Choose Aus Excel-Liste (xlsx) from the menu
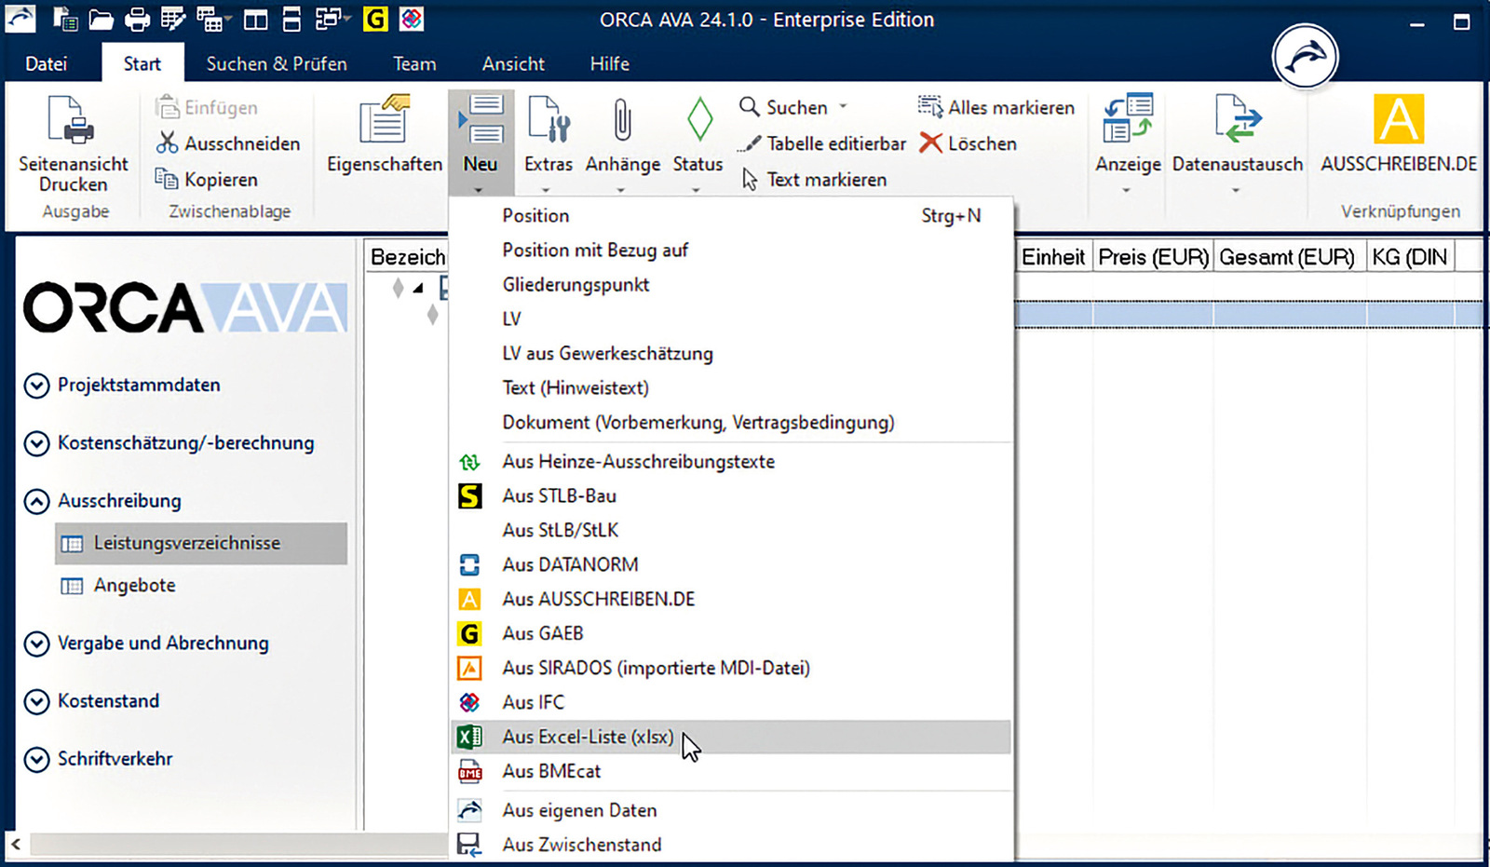Viewport: 1490px width, 867px height. coord(588,737)
